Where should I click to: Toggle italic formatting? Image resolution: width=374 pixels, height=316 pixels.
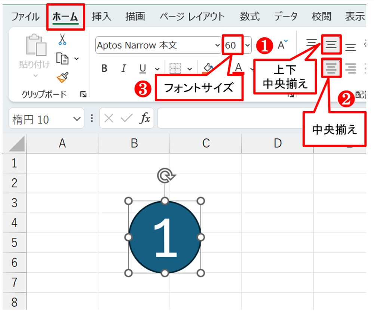123,69
